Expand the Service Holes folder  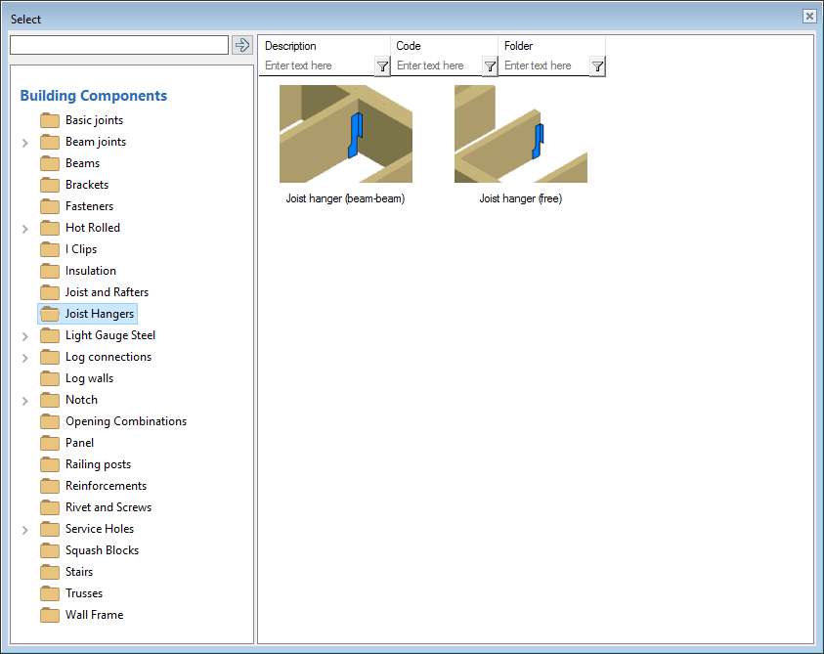(25, 530)
